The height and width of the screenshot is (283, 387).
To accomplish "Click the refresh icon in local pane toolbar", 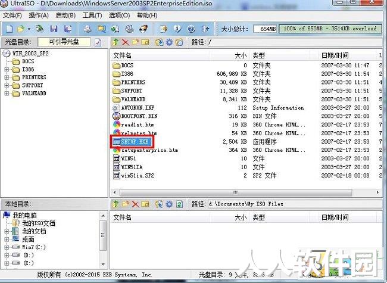I will click(179, 204).
